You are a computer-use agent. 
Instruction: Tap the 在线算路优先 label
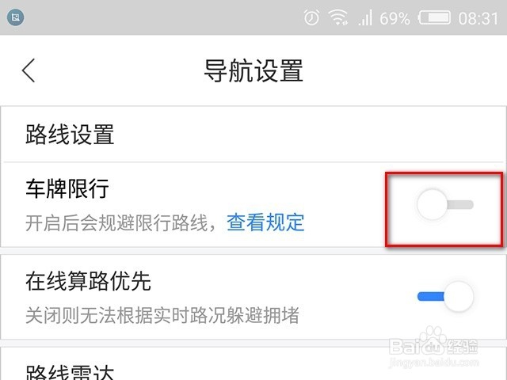pyautogui.click(x=88, y=281)
